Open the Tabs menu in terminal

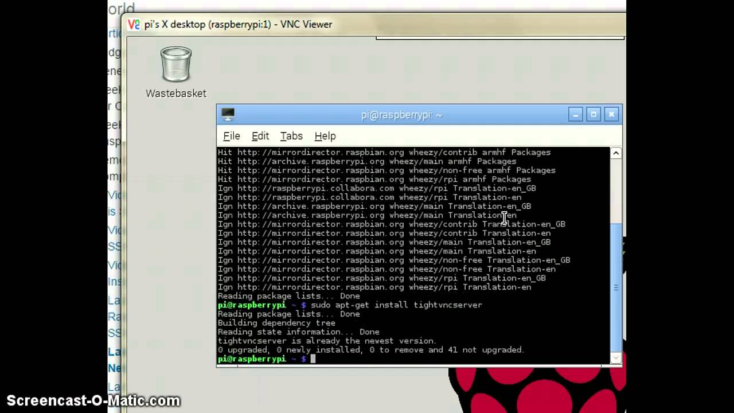coord(291,136)
